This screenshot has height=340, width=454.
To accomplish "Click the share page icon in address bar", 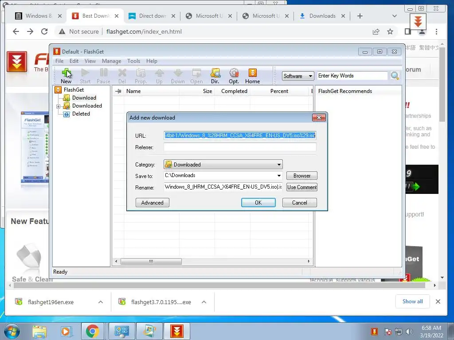I will coord(376,31).
